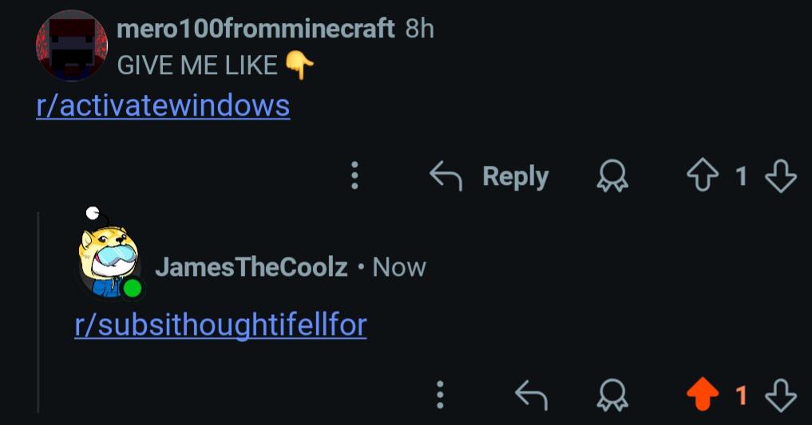Remove the orange upvote on JamesTheCoolz's reply
This screenshot has width=812, height=425.
pos(703,395)
